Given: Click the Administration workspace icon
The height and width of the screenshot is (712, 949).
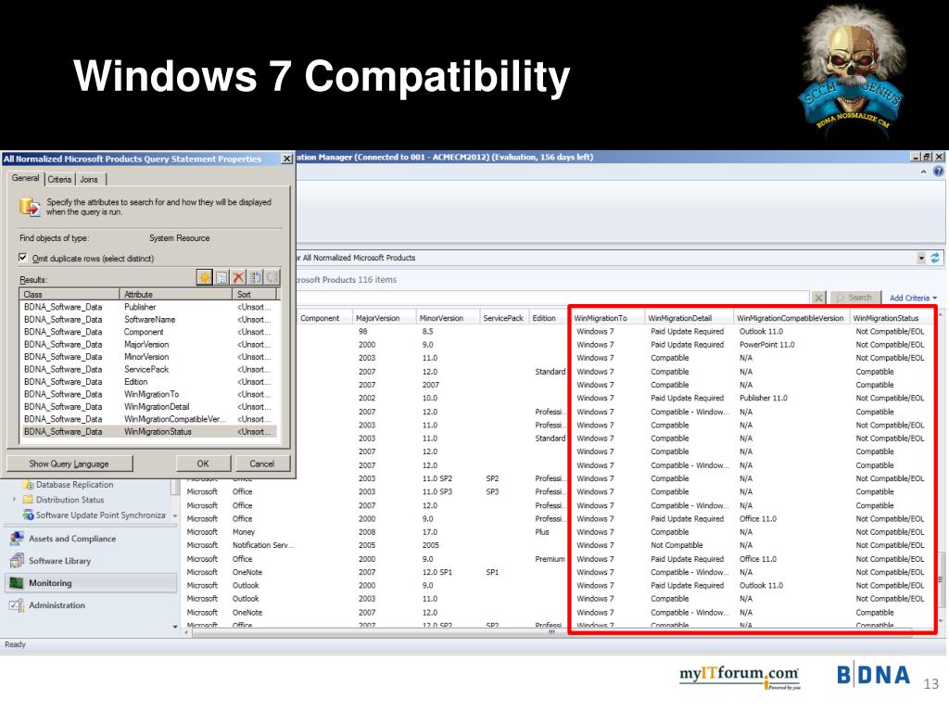Looking at the screenshot, I should click(18, 604).
